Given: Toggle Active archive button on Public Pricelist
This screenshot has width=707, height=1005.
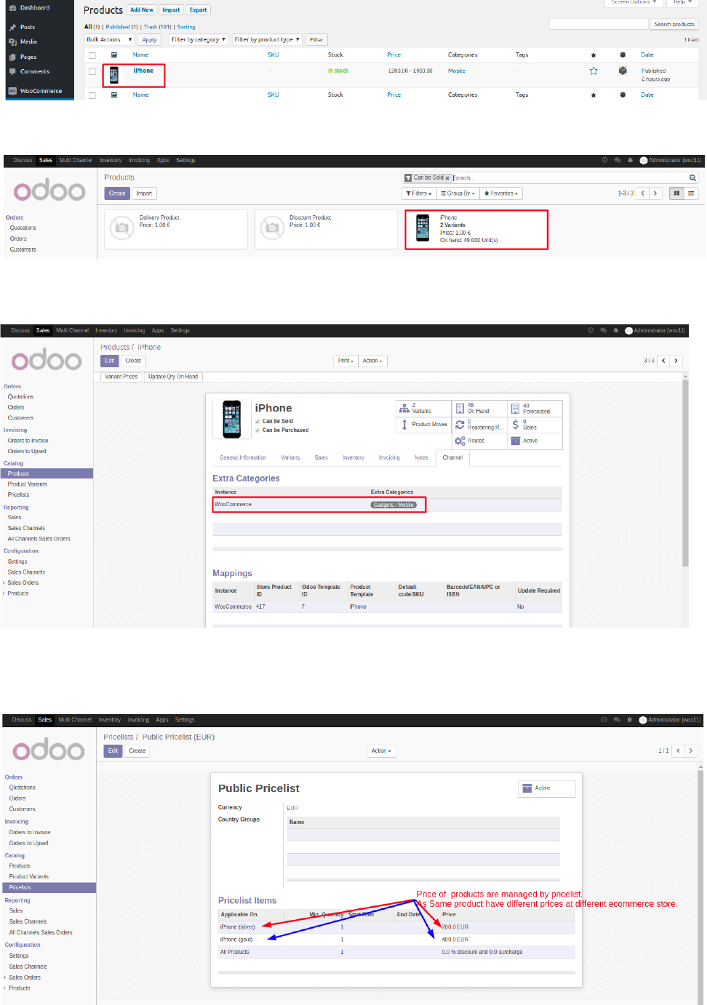Looking at the screenshot, I should click(x=547, y=788).
